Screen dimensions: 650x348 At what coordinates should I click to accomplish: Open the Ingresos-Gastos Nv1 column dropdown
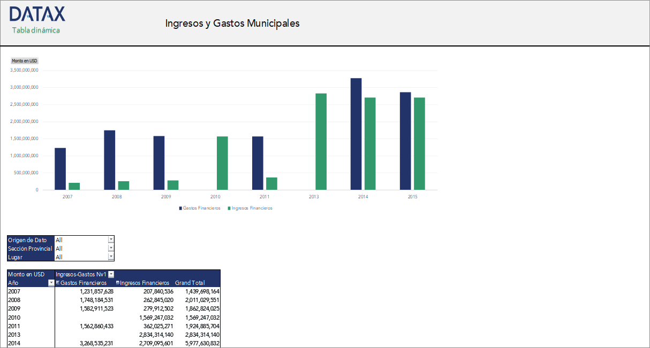click(111, 274)
